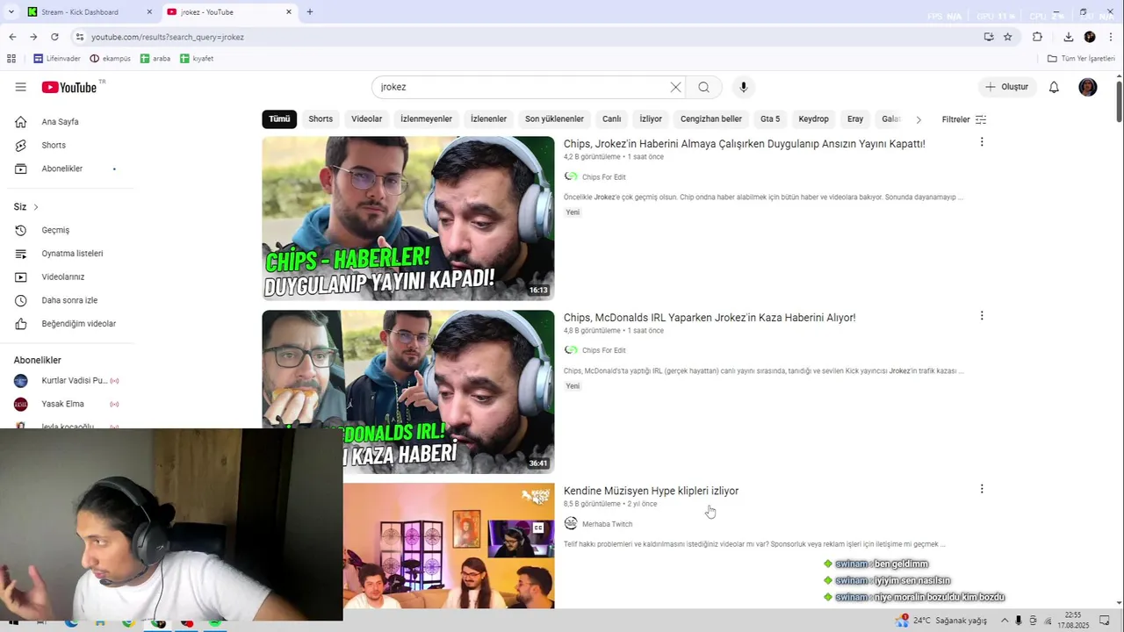The width and height of the screenshot is (1124, 632).
Task: Open the ekampüs bookmark
Action: click(111, 59)
